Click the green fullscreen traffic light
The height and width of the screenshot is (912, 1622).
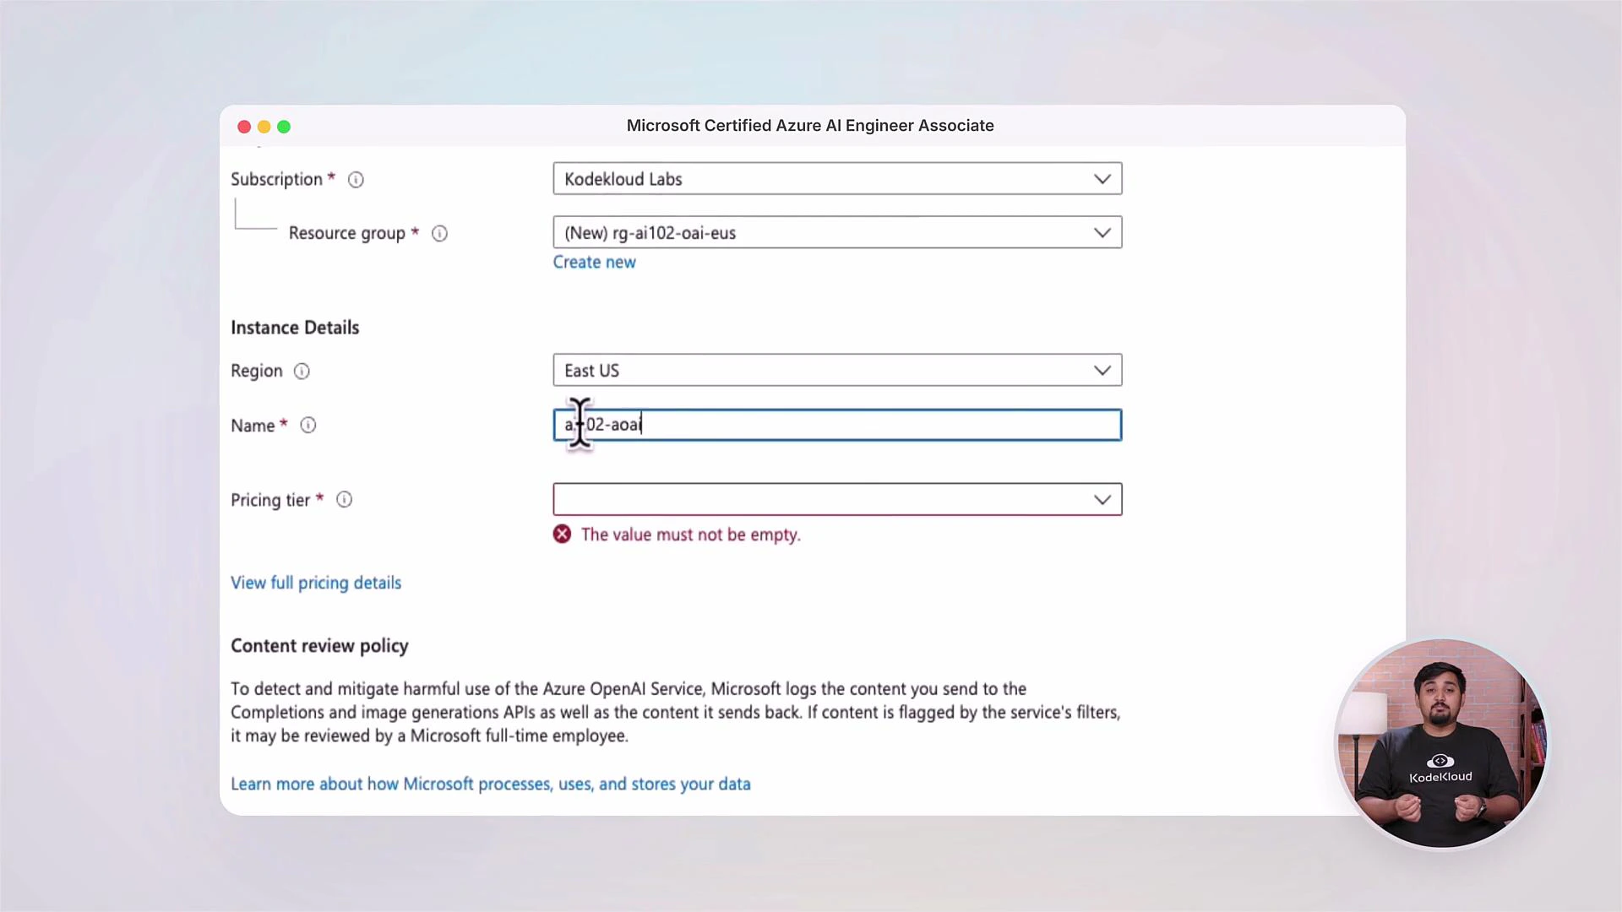284,127
